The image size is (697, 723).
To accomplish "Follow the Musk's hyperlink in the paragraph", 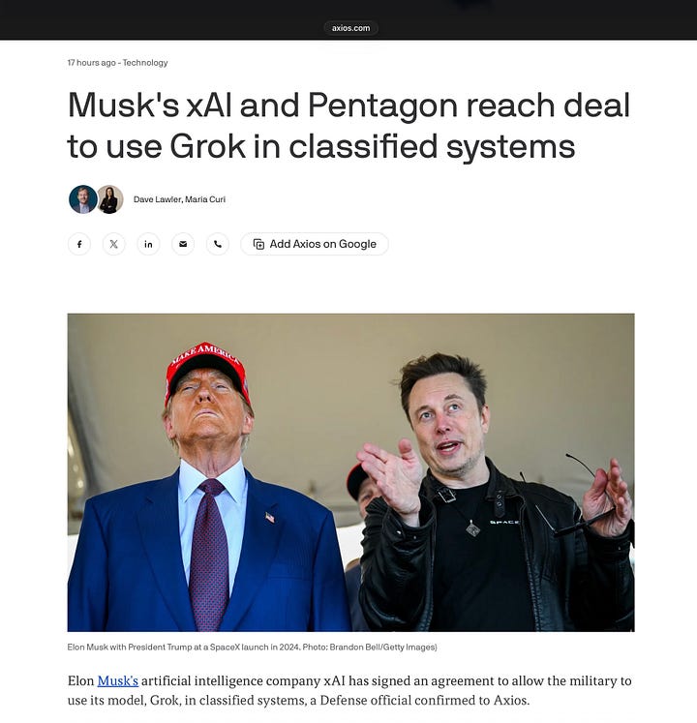I will [118, 680].
